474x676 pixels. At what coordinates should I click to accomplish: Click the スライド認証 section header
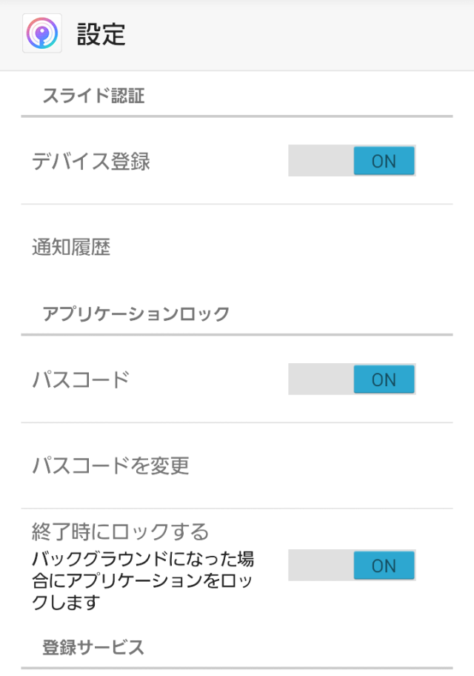93,96
